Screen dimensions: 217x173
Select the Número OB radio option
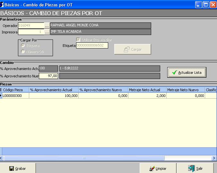tap(23, 51)
